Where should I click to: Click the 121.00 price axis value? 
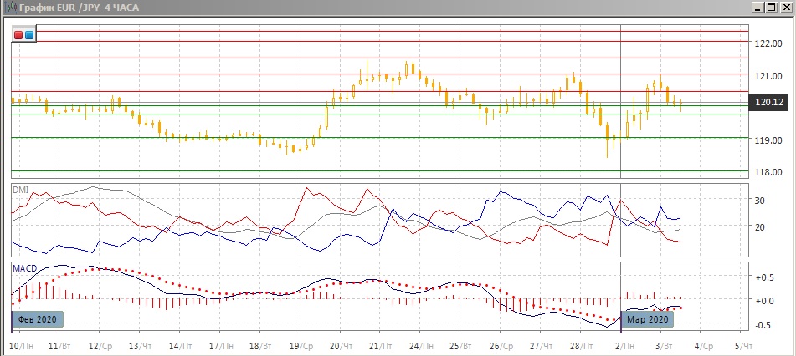coord(768,76)
